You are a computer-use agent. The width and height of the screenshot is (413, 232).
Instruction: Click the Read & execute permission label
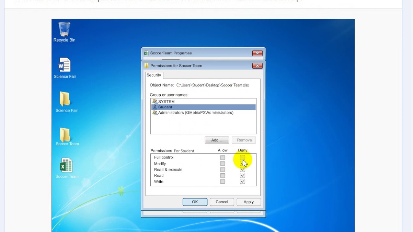point(168,169)
